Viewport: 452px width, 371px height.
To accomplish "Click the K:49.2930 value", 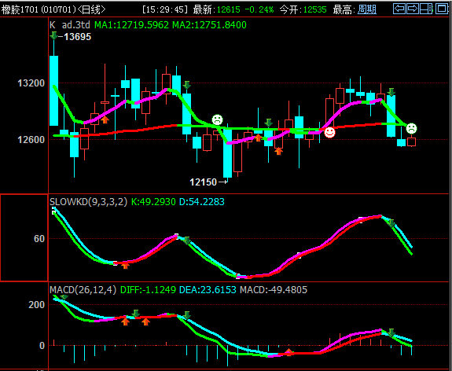I will (x=153, y=201).
